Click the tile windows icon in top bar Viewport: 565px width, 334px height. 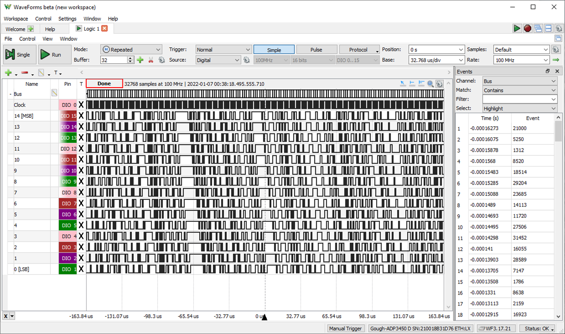click(548, 29)
